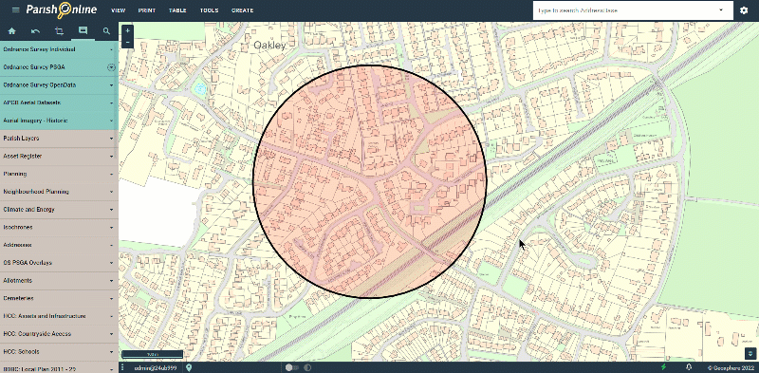
Task: Expand the Parish Layers group
Action: 59,139
